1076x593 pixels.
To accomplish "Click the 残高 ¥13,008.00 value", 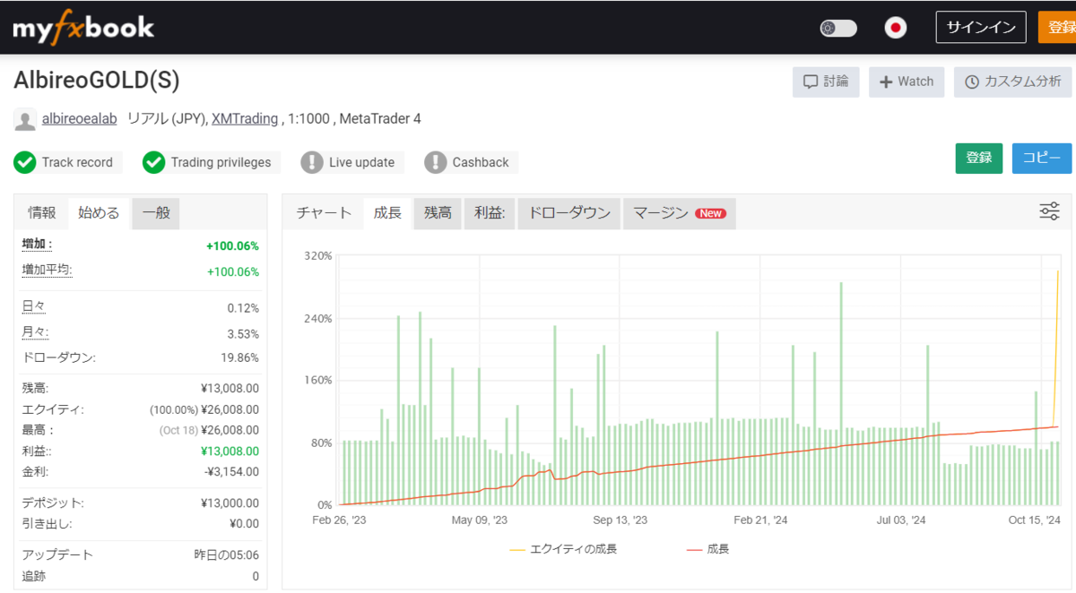I will 230,388.
